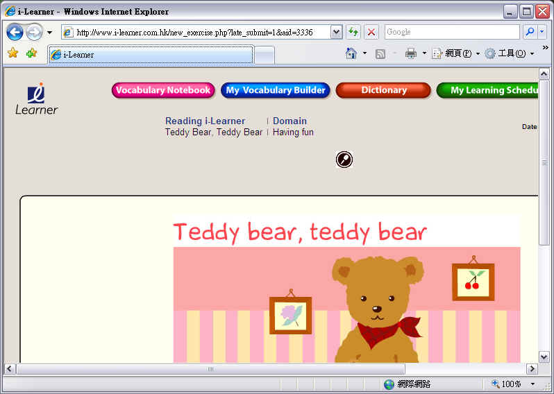
Task: Click the browser Back arrow button
Action: tap(15, 33)
